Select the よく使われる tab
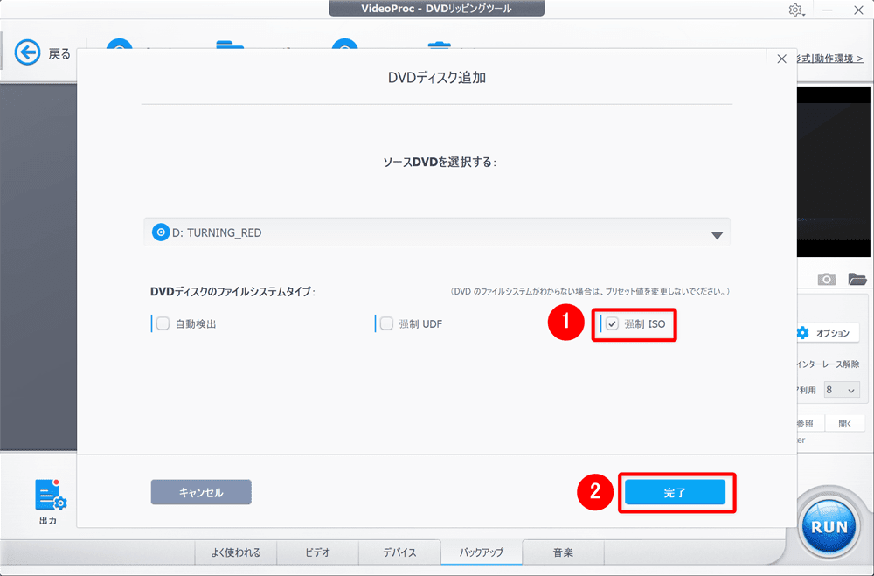This screenshot has height=576, width=874. (x=235, y=552)
